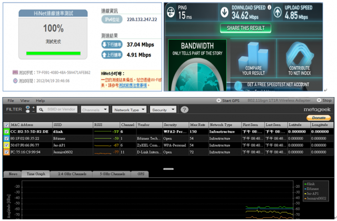Screen dimensions: 337x221
Task: Switch to the 5 GHz Channels tab
Action: pyautogui.click(x=112, y=174)
